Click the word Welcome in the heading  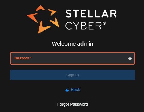tap(64, 44)
